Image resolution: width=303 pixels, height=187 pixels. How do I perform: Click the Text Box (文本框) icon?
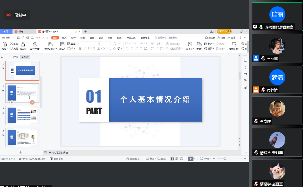[x=190, y=44]
